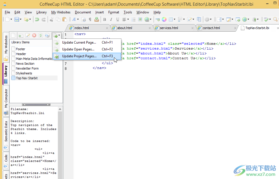Viewport: 279px width, 179px height.
Task: Click the globe preview in browser icon
Action: (x=245, y=19)
